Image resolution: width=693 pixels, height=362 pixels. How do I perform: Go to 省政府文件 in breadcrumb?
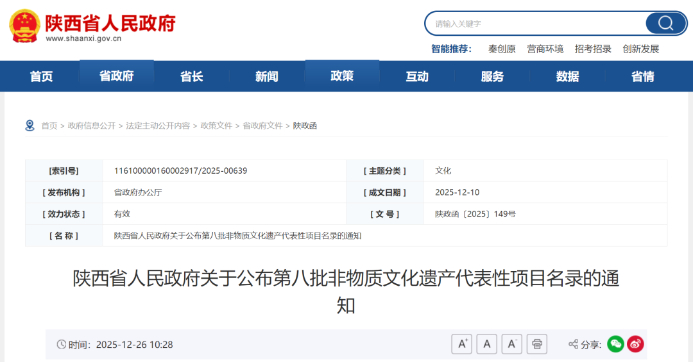click(262, 126)
